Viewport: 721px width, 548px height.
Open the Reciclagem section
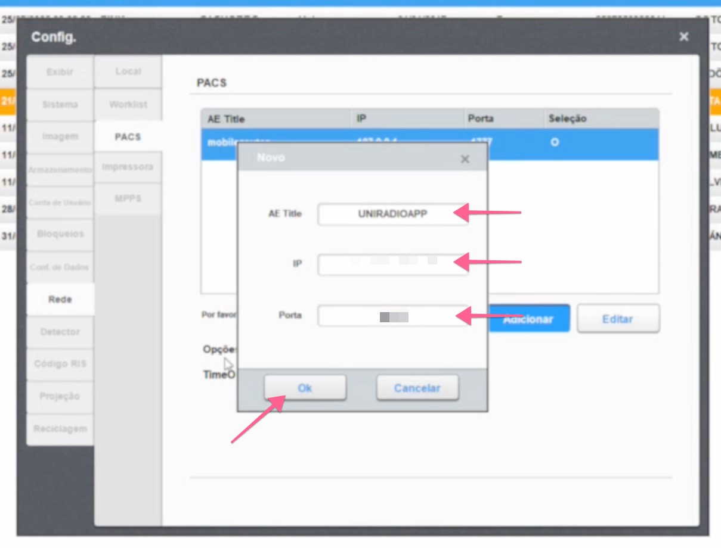tap(60, 428)
